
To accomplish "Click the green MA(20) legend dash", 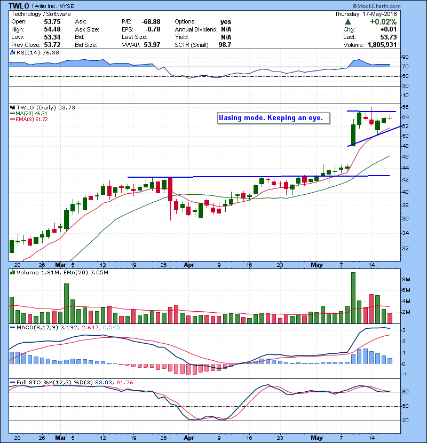I will pyautogui.click(x=12, y=114).
